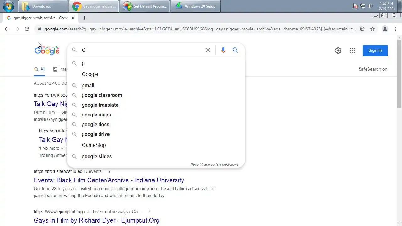Image resolution: width=402 pixels, height=226 pixels.
Task: Close the current Chrome tab
Action: tap(73, 18)
